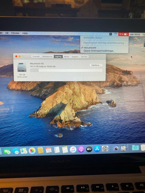The width and height of the screenshot is (145, 193).
Task: Launch Reminders from the dock
Action: (57, 150)
